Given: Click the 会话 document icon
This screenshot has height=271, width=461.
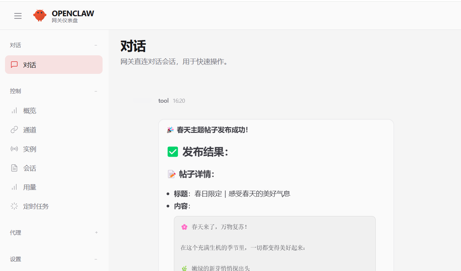Looking at the screenshot, I should 14,168.
